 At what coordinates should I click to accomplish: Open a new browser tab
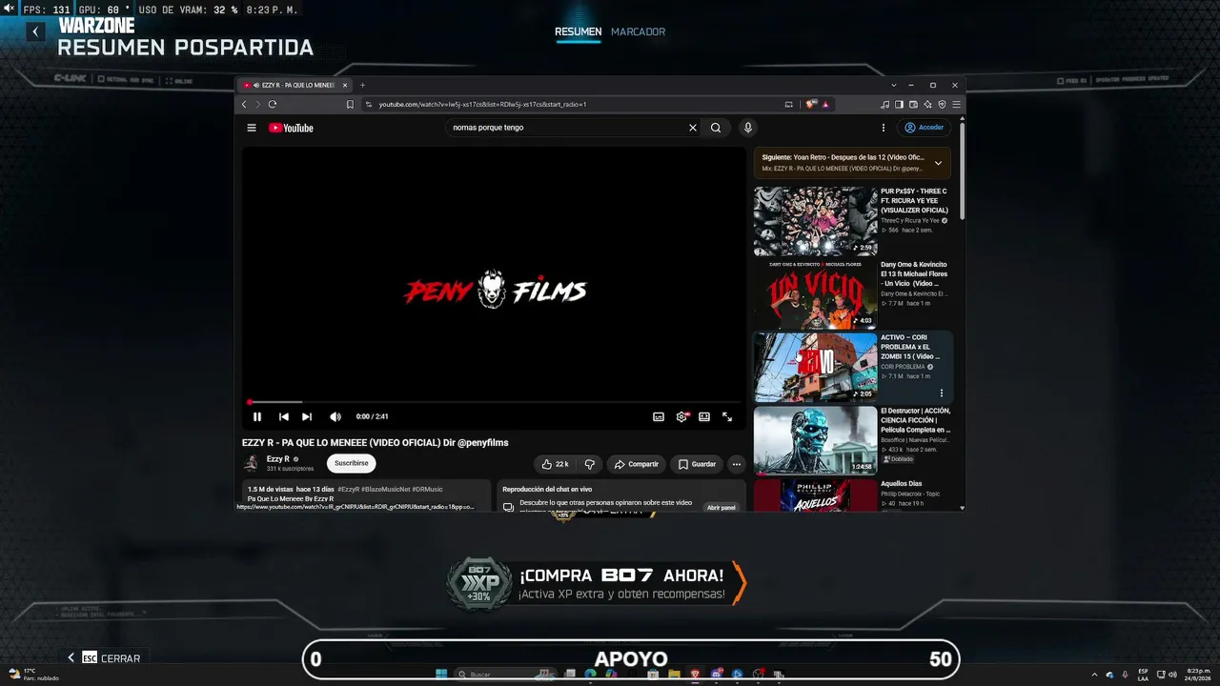pyautogui.click(x=362, y=85)
